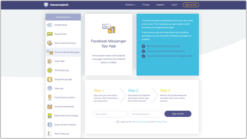Image resolution: width=247 pixels, height=139 pixels.
Task: Select the Stealth Mode eye icon
Action: [x=49, y=25]
